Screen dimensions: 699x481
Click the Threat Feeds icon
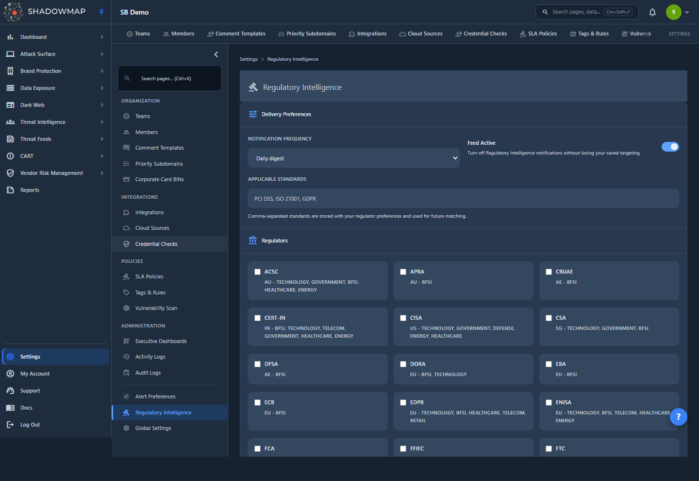(x=10, y=139)
